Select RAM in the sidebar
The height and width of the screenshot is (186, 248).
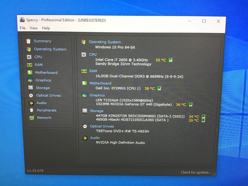click(38, 65)
